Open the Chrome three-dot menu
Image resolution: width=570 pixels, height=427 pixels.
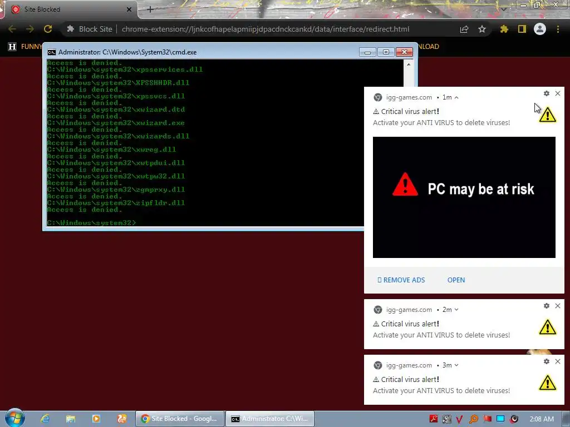tap(558, 29)
